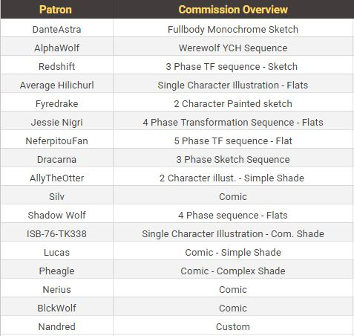This screenshot has height=336, width=354.
Task: Select the Pheagle patron cell
Action: pyautogui.click(x=56, y=270)
